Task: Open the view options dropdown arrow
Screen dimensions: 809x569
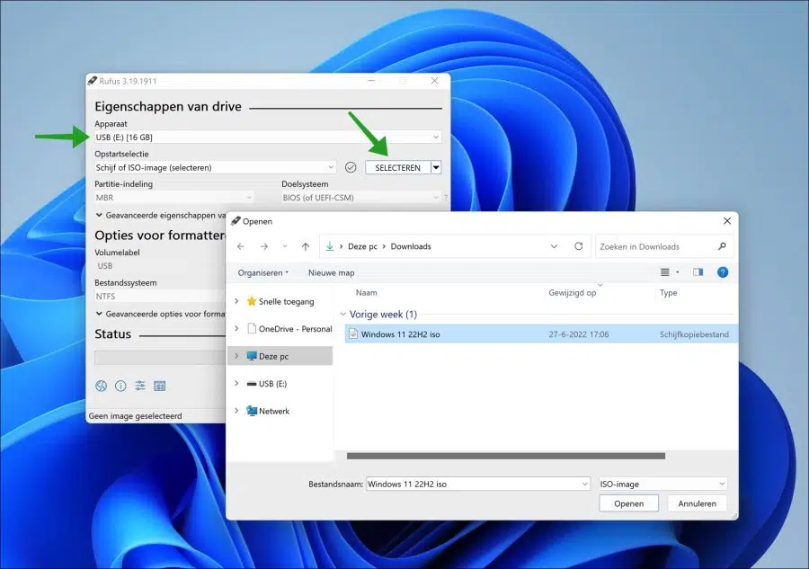Action: click(678, 271)
